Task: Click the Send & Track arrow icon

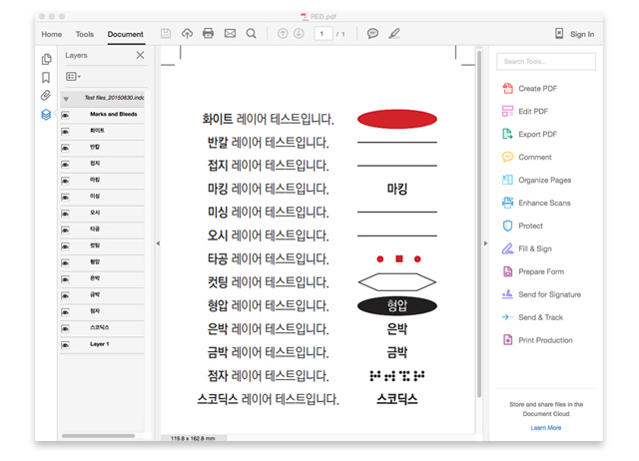Action: (507, 317)
